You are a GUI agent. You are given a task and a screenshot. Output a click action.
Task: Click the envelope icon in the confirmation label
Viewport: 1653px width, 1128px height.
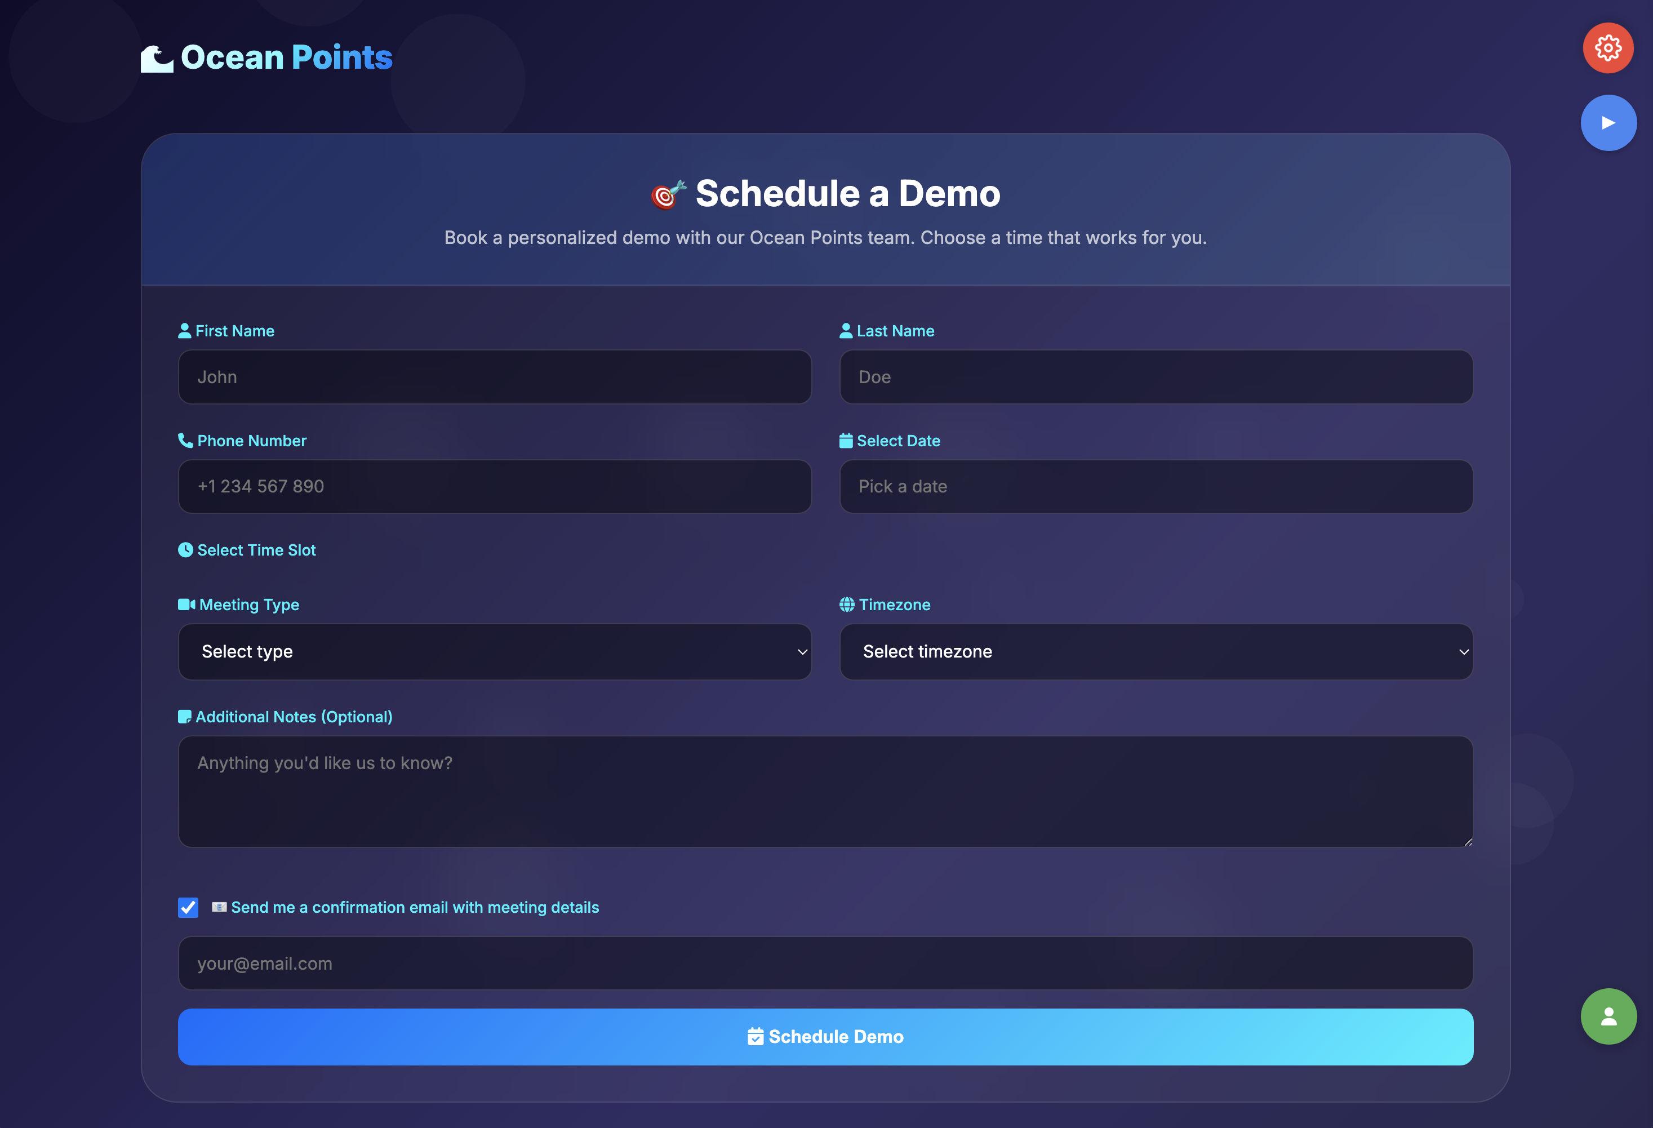tap(219, 907)
